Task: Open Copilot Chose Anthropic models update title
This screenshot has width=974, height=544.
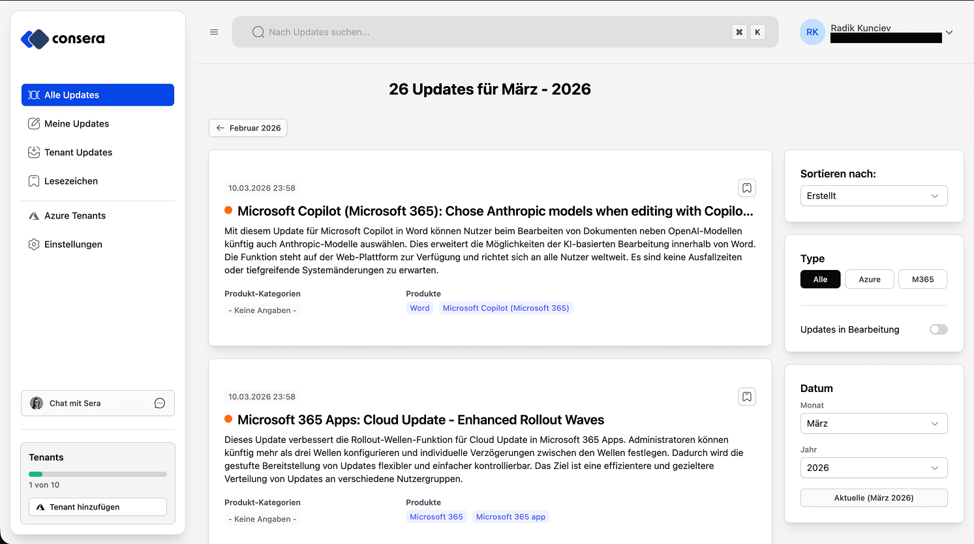Action: pyautogui.click(x=495, y=211)
